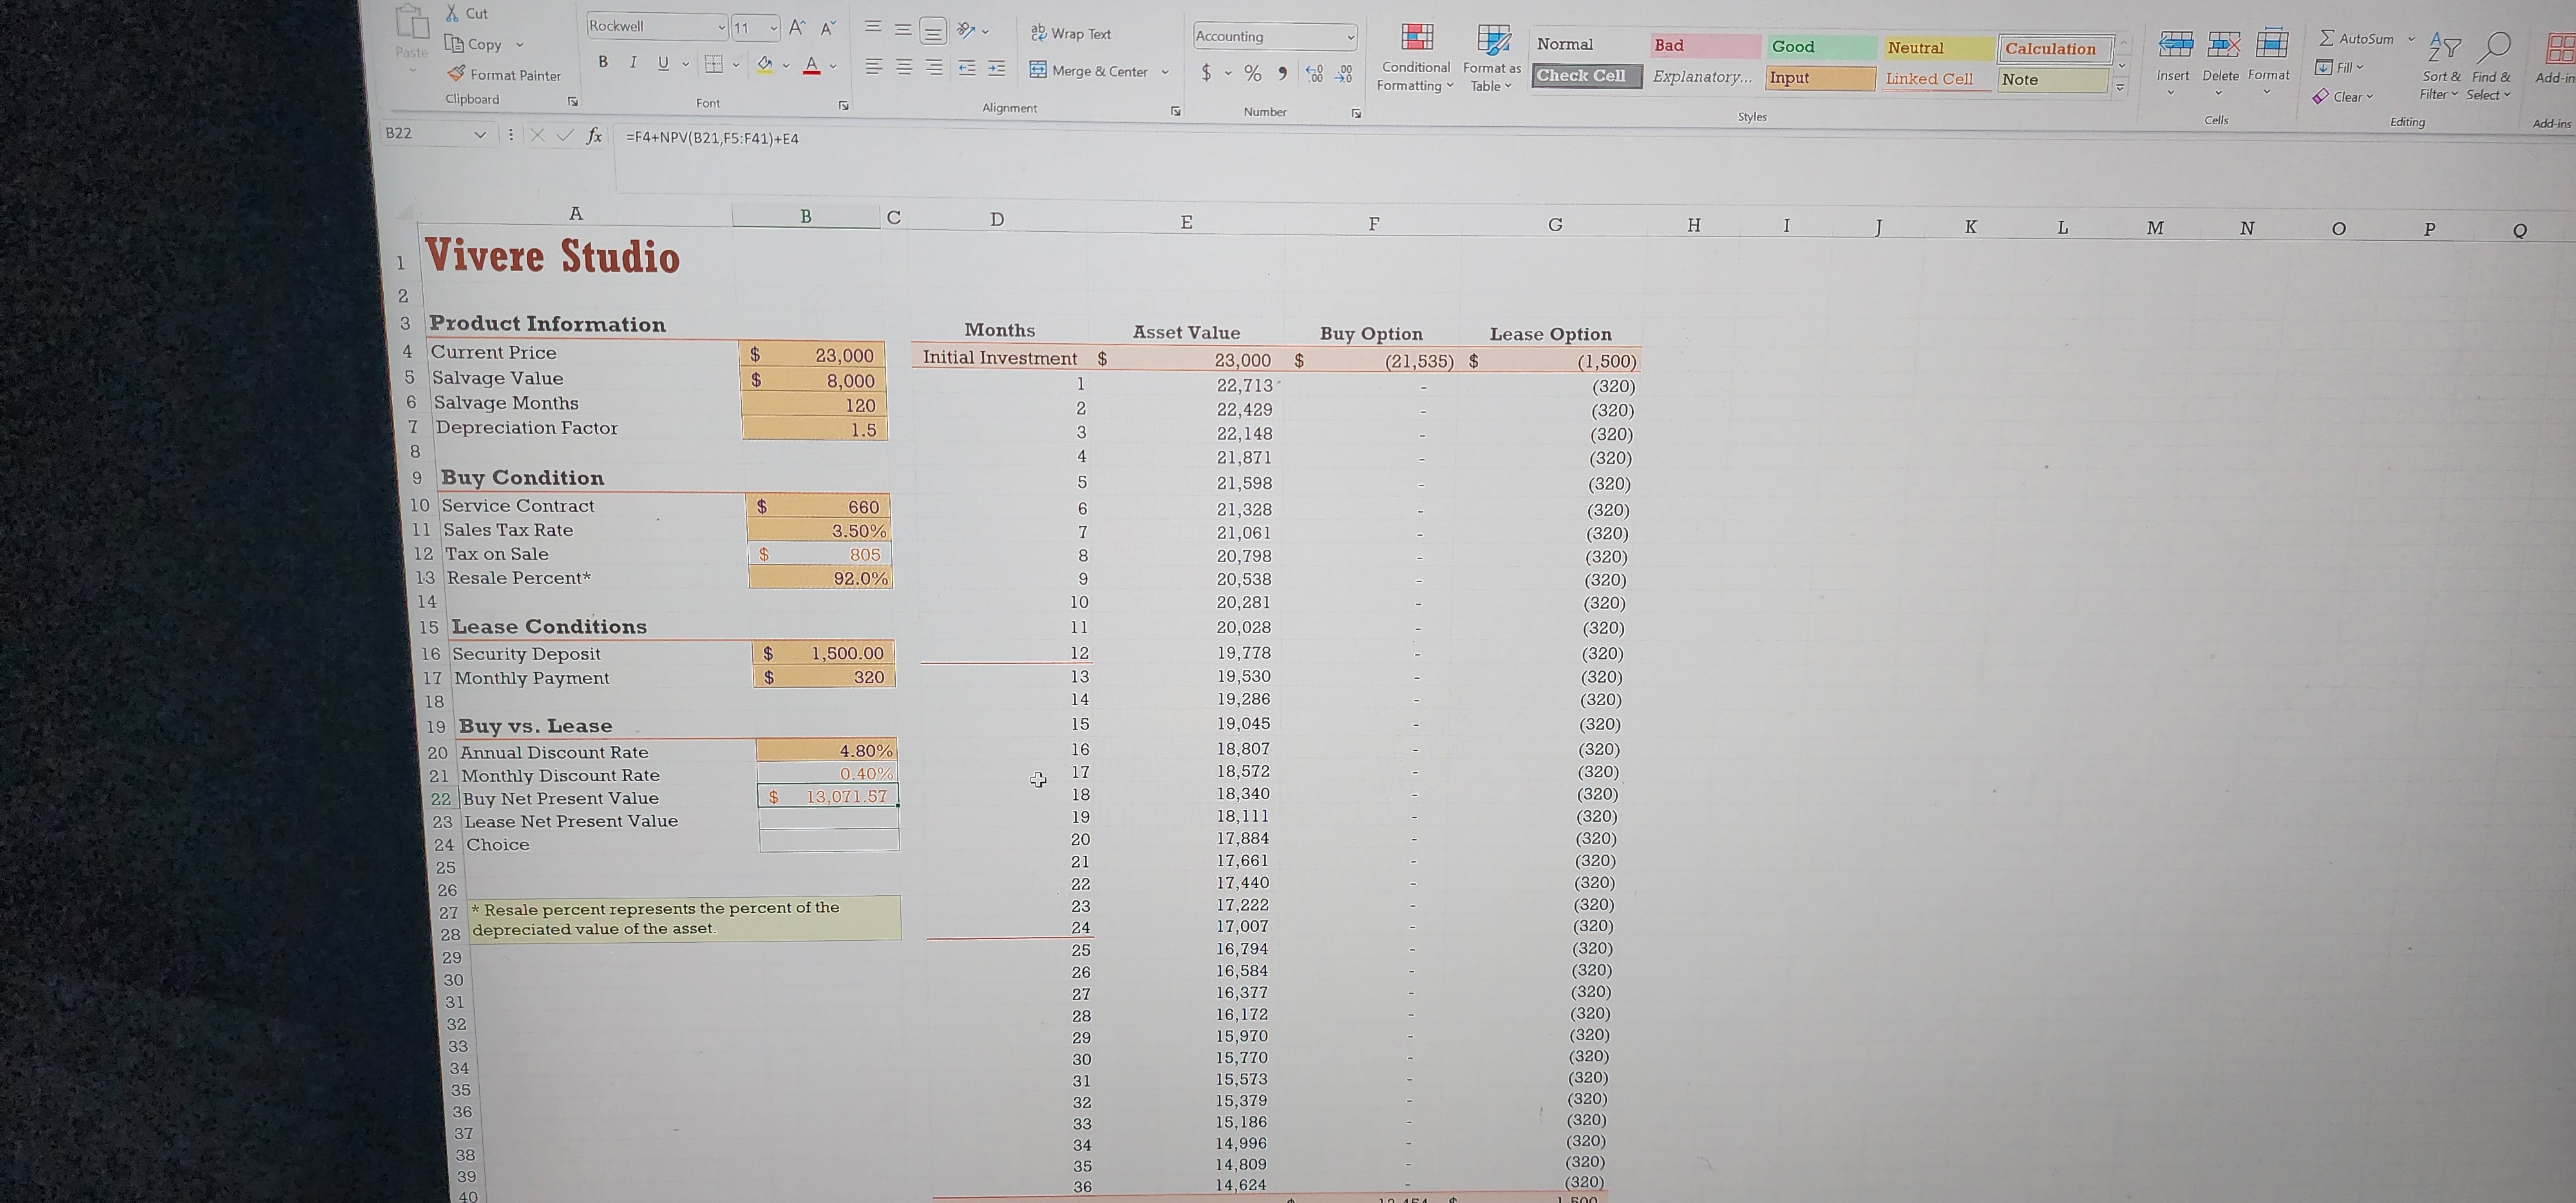2576x1203 pixels.
Task: Toggle bold formatting
Action: pyautogui.click(x=603, y=61)
